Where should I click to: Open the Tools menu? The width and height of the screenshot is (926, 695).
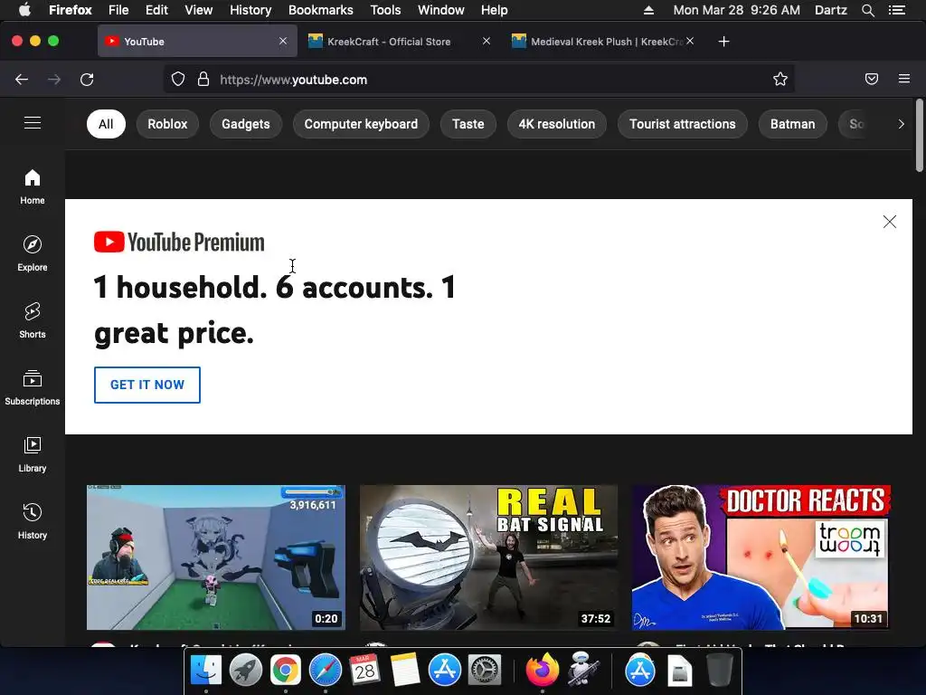pyautogui.click(x=385, y=10)
